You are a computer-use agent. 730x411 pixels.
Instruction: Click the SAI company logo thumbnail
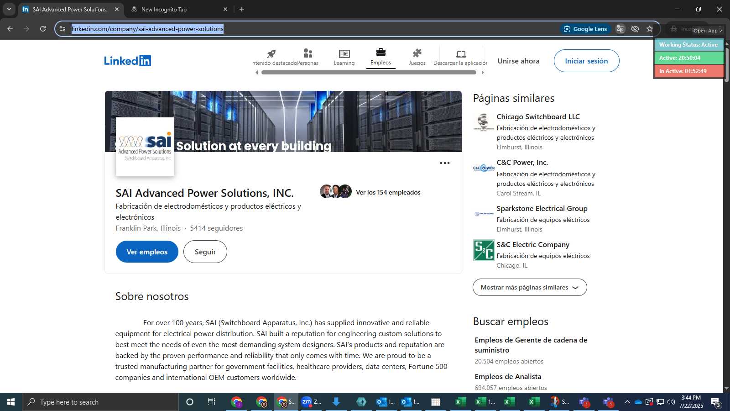point(145,147)
